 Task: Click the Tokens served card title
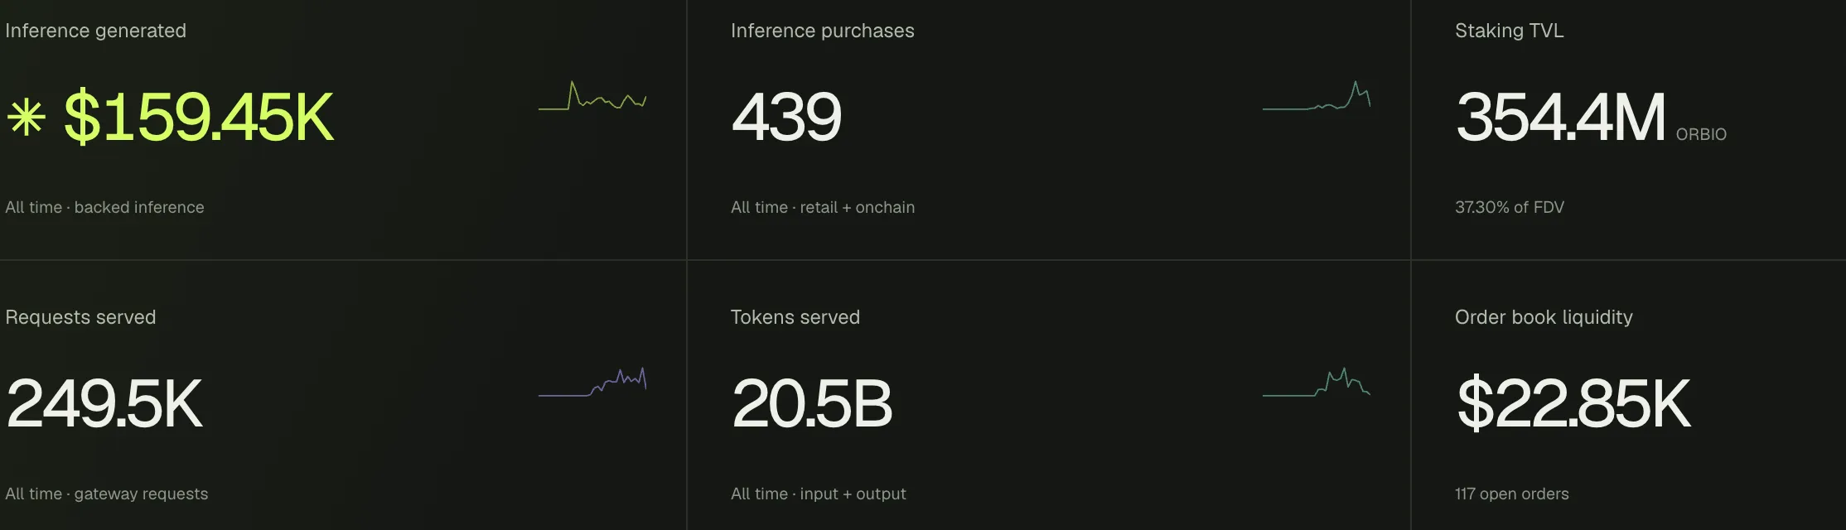pyautogui.click(x=795, y=317)
